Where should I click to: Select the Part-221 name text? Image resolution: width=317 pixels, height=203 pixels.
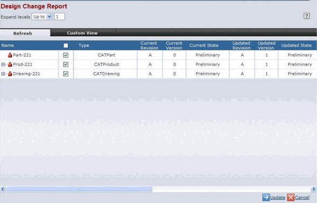22,55
